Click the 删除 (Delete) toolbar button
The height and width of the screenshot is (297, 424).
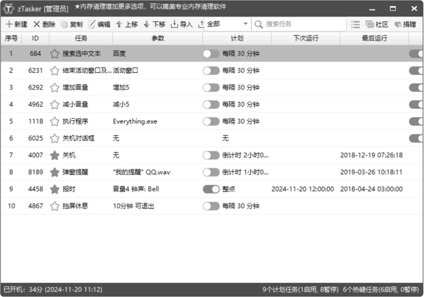pyautogui.click(x=44, y=24)
